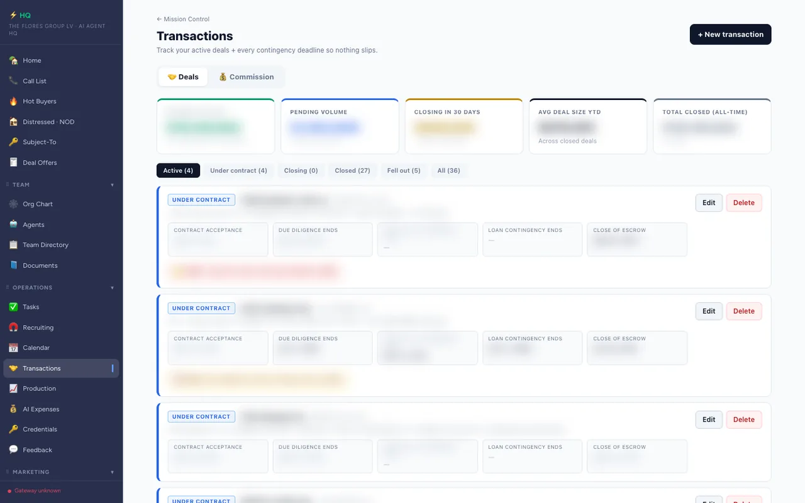
Task: Edit the third under-contract deal
Action: [709, 419]
